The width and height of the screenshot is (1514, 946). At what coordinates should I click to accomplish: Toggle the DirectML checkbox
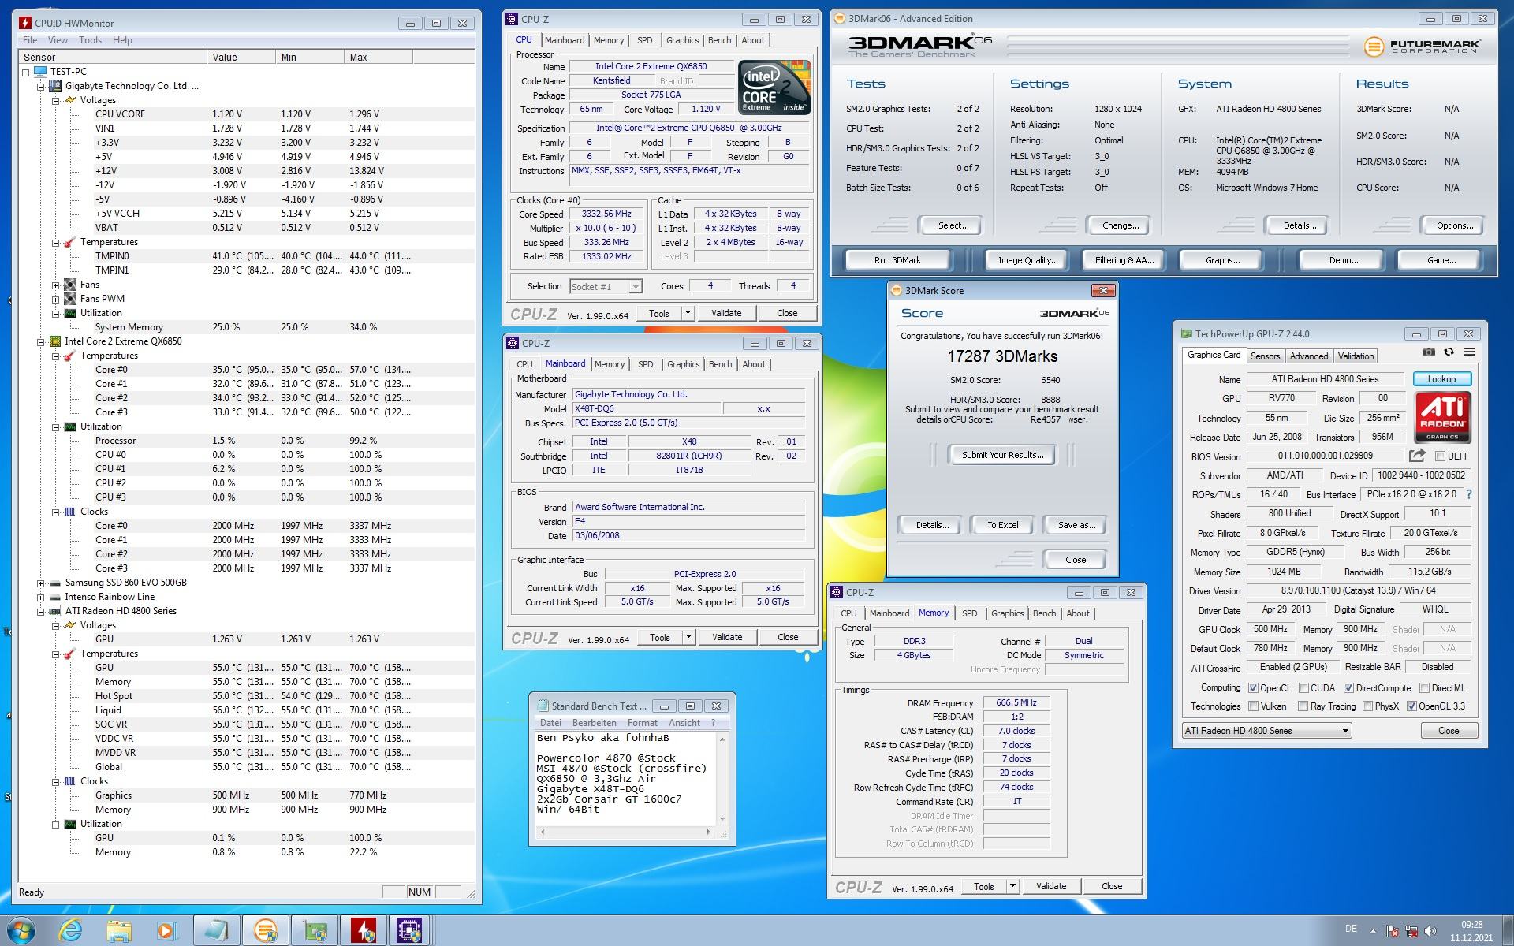click(x=1424, y=688)
